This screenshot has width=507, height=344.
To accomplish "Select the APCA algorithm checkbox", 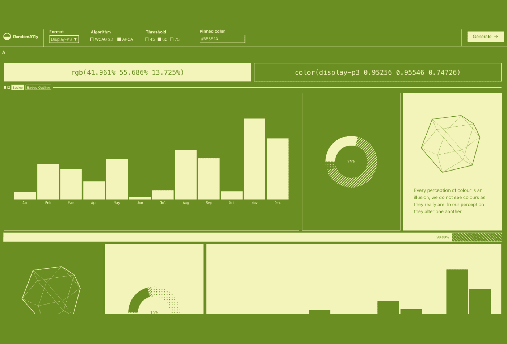I will coord(119,39).
